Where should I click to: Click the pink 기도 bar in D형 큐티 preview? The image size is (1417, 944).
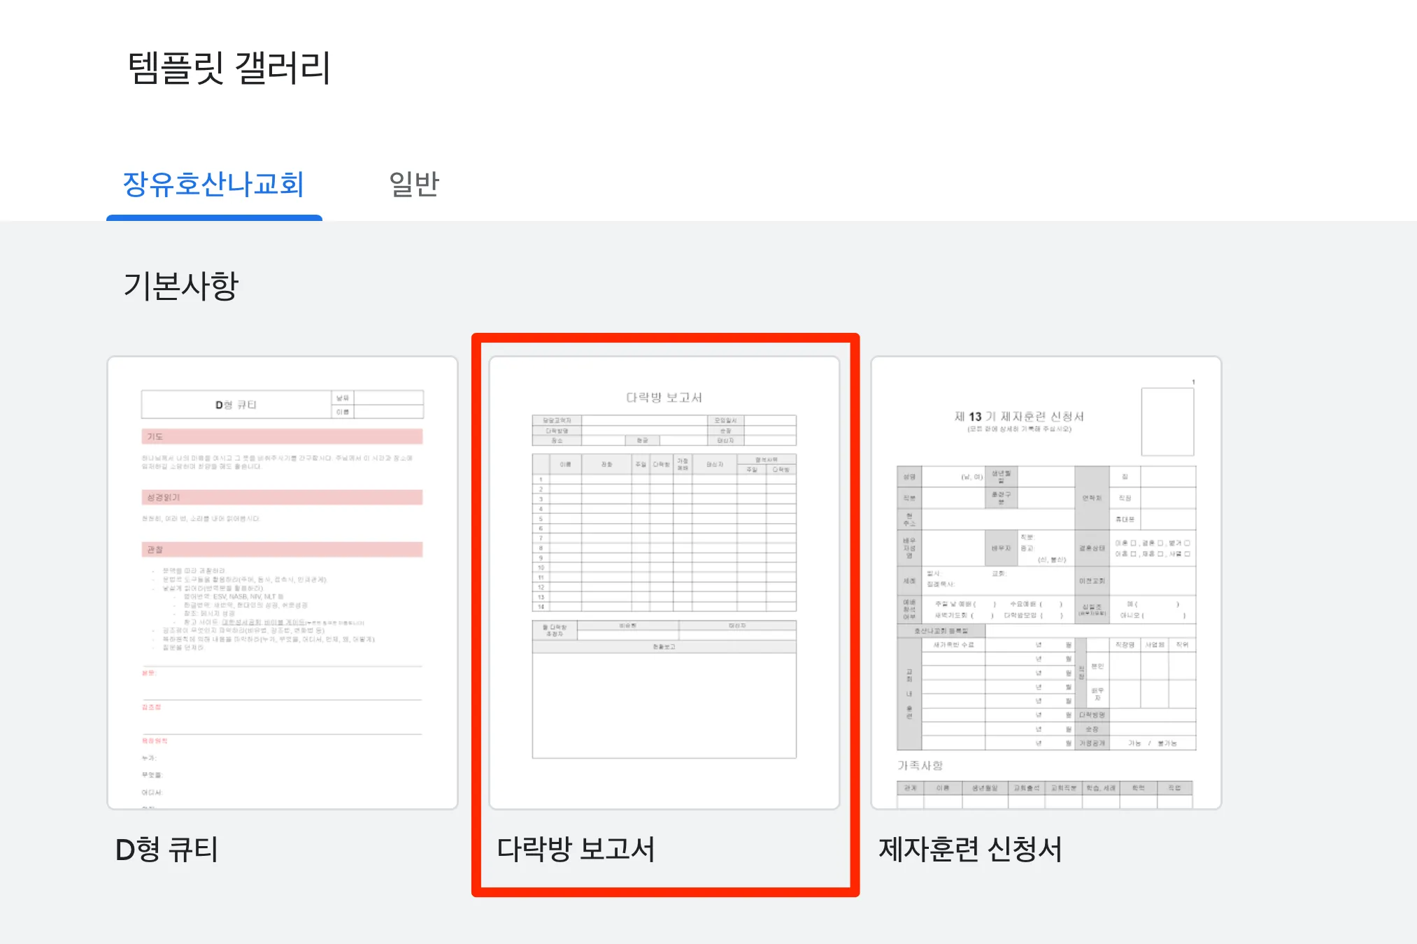tap(282, 436)
